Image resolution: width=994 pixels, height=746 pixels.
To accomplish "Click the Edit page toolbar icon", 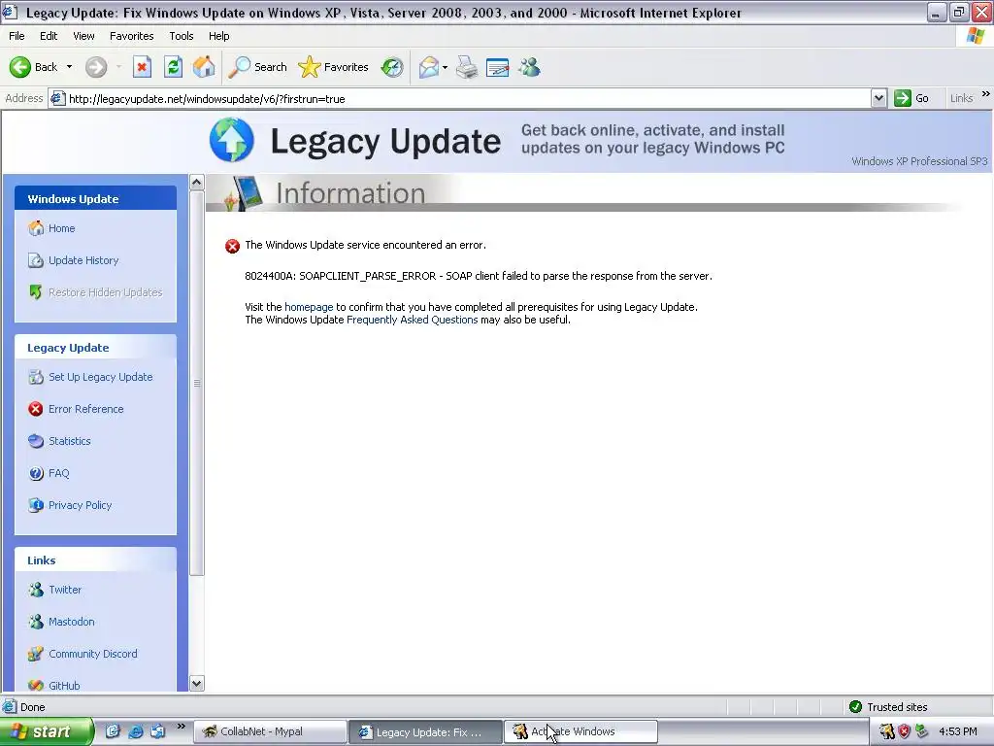I will [498, 67].
